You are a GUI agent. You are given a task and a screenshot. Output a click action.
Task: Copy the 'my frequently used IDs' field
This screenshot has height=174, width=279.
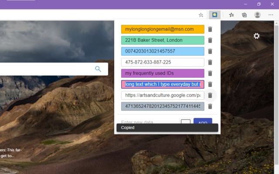(163, 74)
